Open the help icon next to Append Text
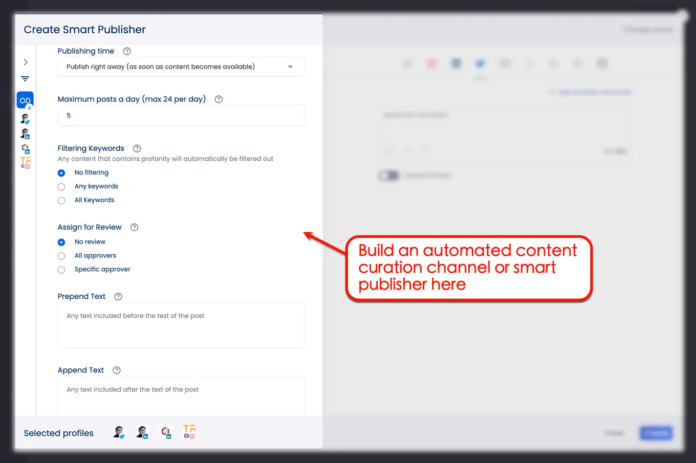The height and width of the screenshot is (463, 696). [117, 370]
